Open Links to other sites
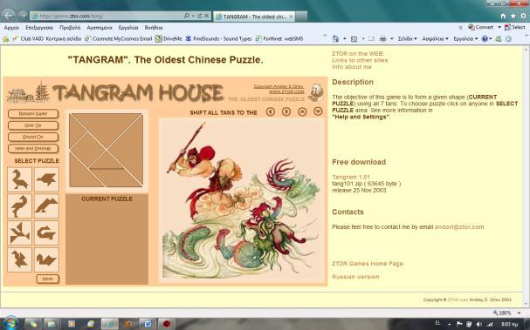The height and width of the screenshot is (330, 530). (360, 60)
